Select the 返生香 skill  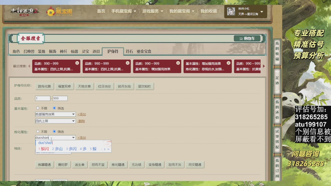[80, 165]
